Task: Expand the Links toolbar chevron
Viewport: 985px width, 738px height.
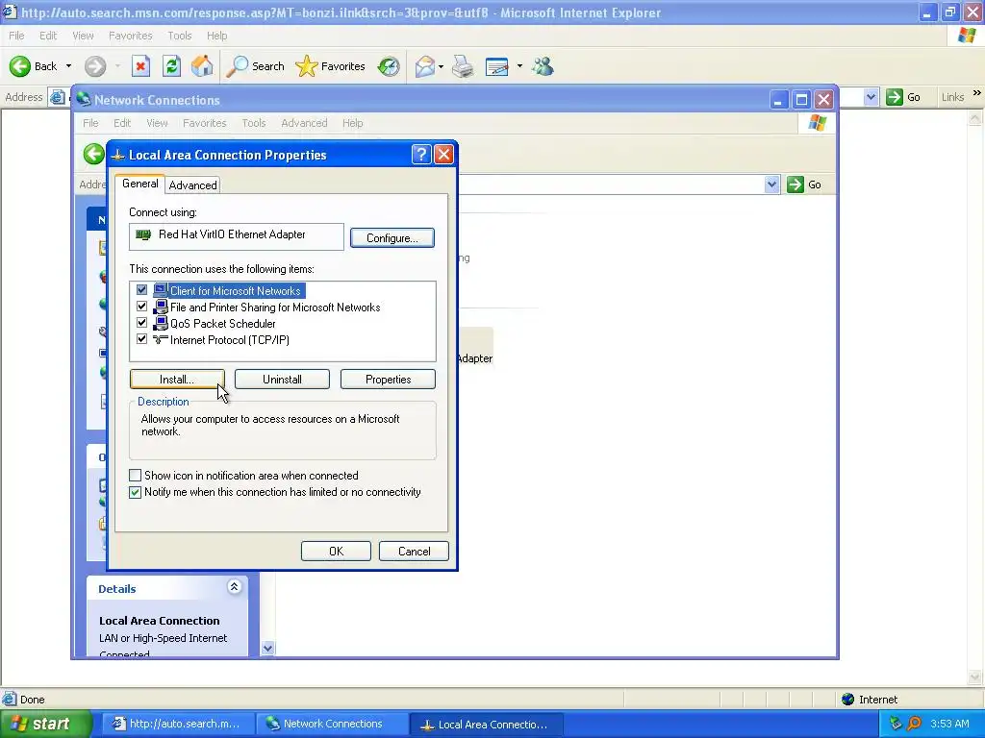Action: point(977,93)
